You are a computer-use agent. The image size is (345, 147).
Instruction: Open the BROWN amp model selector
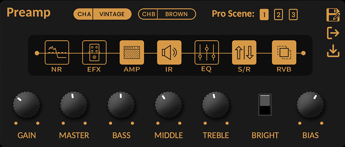pyautogui.click(x=177, y=14)
